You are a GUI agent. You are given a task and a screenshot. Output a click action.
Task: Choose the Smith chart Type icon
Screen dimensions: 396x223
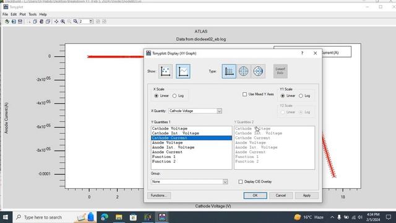point(258,71)
